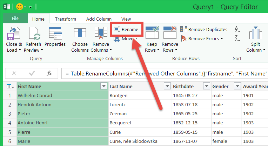The image size is (268, 146).
Task: Open the Add Column tab
Action: pos(99,19)
